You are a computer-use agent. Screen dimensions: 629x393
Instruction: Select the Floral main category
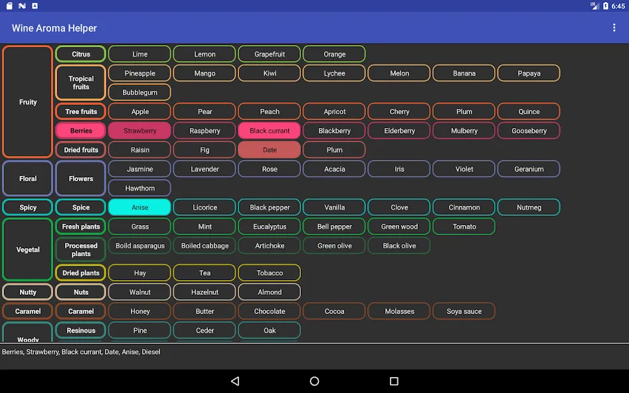[28, 179]
